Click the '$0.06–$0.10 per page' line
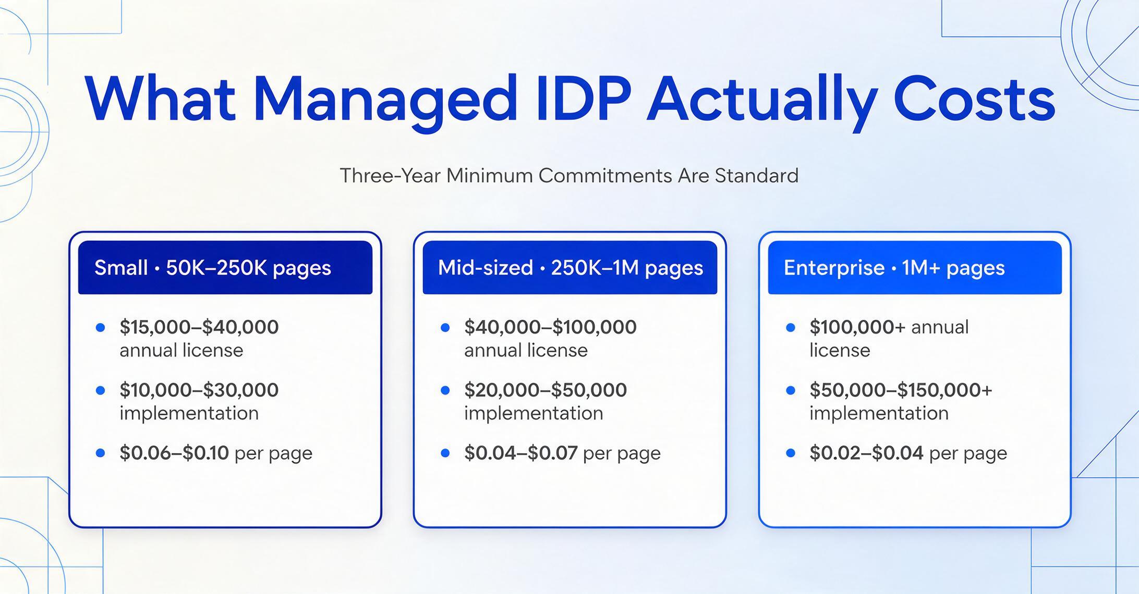Screen dimensions: 1139x594 216,453
